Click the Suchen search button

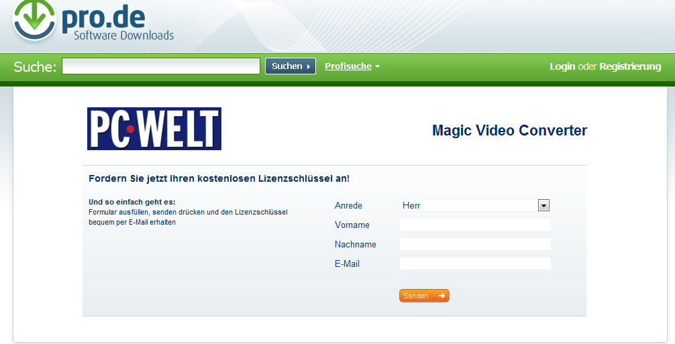[291, 66]
